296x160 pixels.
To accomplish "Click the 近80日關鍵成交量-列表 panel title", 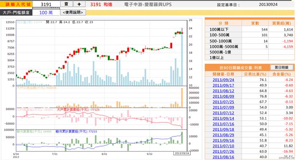I will [241, 68].
